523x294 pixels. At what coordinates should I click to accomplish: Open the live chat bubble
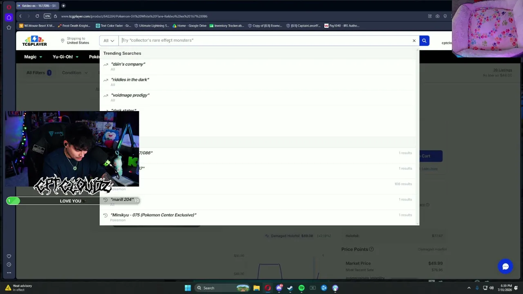pyautogui.click(x=505, y=267)
